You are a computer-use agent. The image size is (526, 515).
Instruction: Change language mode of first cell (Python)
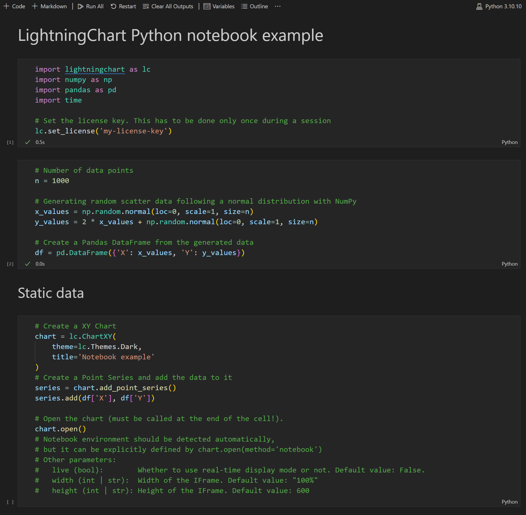click(509, 142)
